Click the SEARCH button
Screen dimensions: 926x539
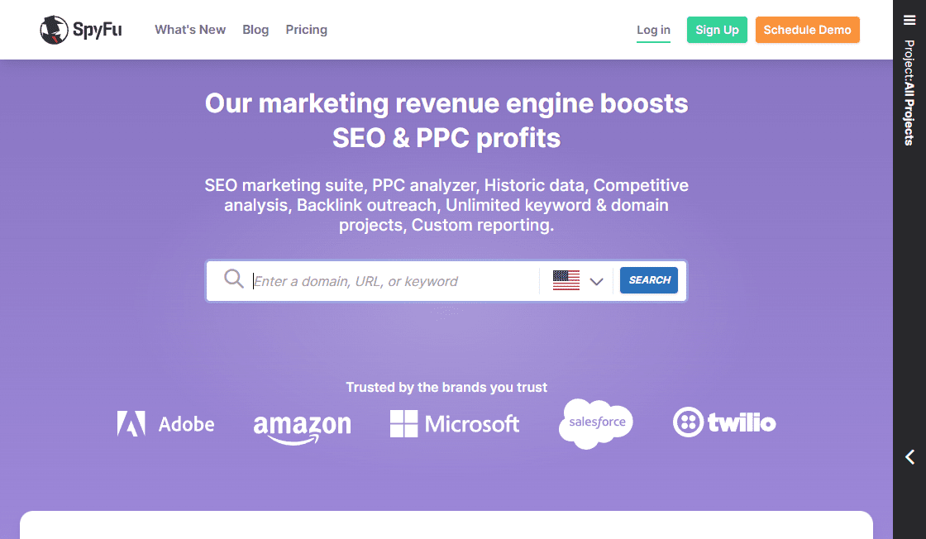click(648, 279)
